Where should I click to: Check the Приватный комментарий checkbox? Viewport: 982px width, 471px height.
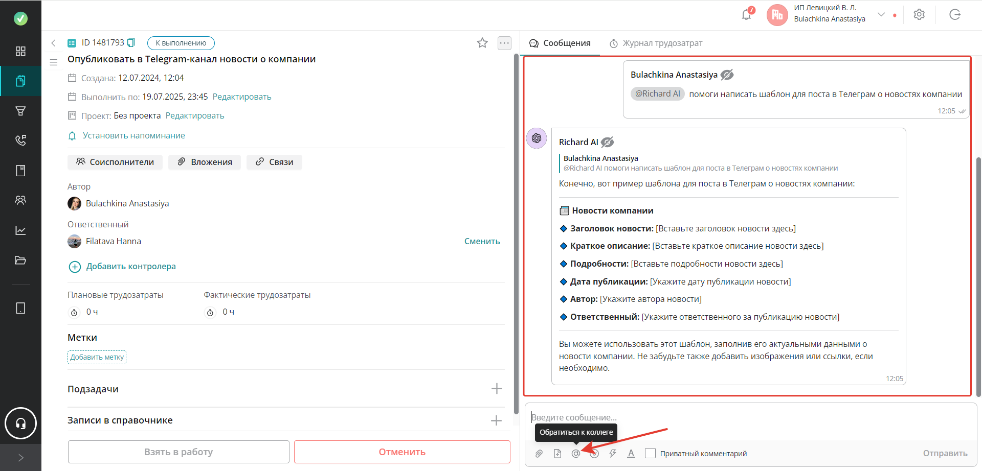point(650,453)
